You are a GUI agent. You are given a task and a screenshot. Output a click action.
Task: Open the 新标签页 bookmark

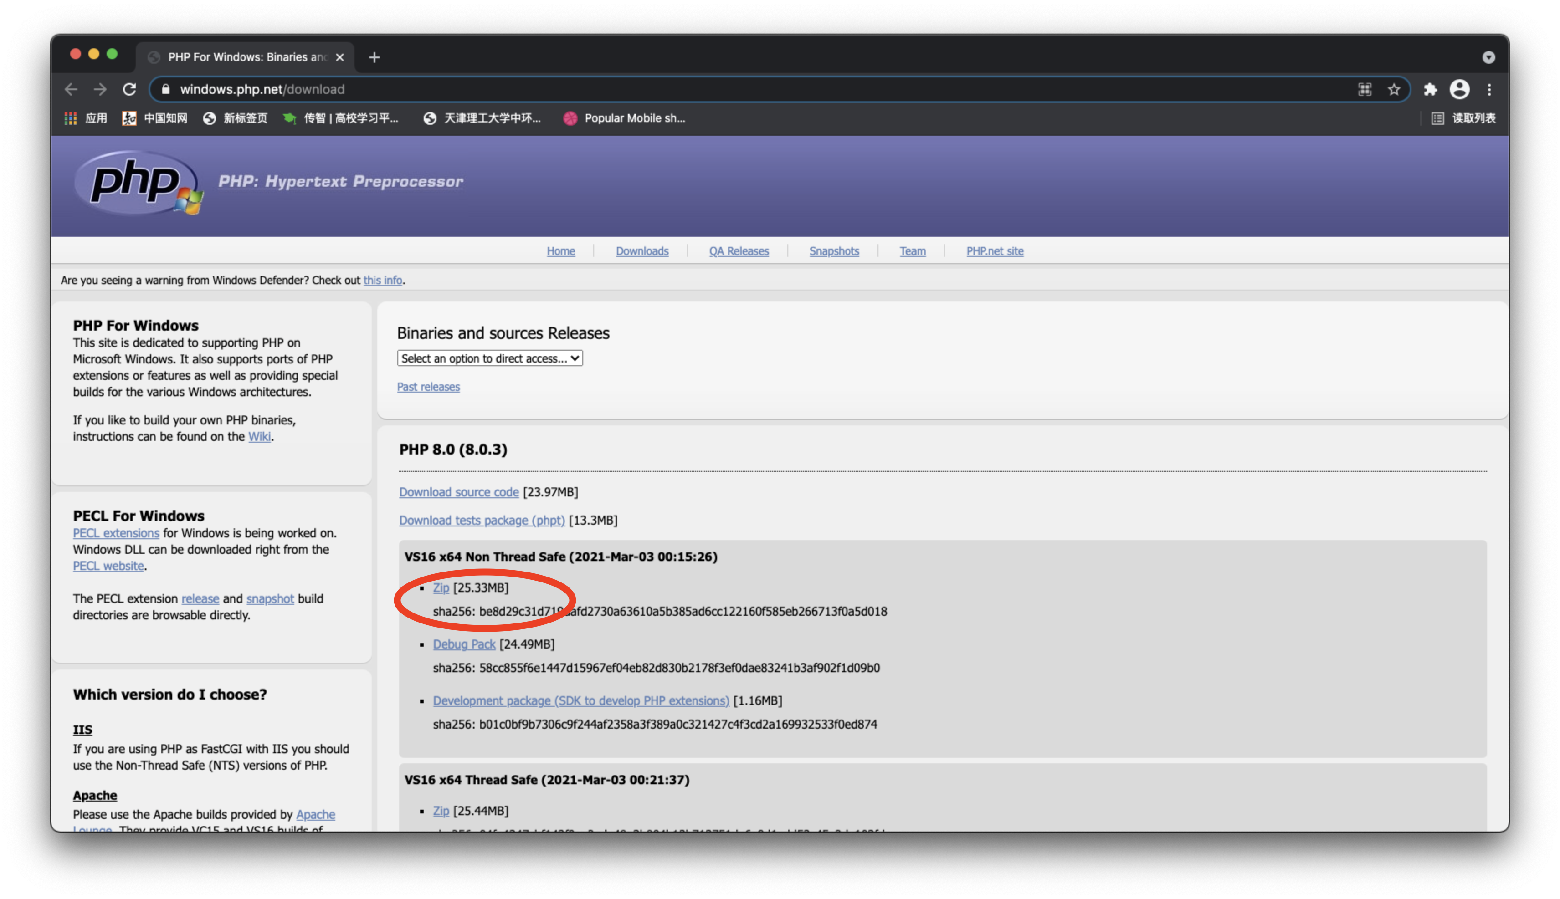point(235,118)
